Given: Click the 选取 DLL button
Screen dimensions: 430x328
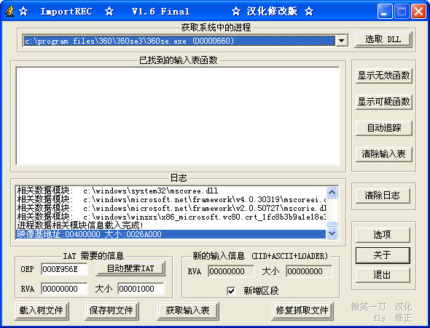Looking at the screenshot, I should coord(383,40).
